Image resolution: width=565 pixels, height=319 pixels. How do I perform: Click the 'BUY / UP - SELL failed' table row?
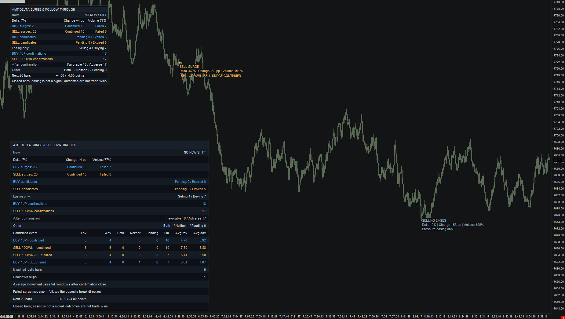[x=109, y=262]
